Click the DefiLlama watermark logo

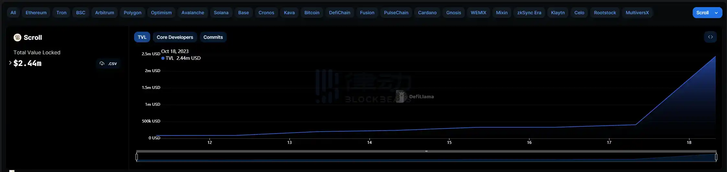[402, 96]
